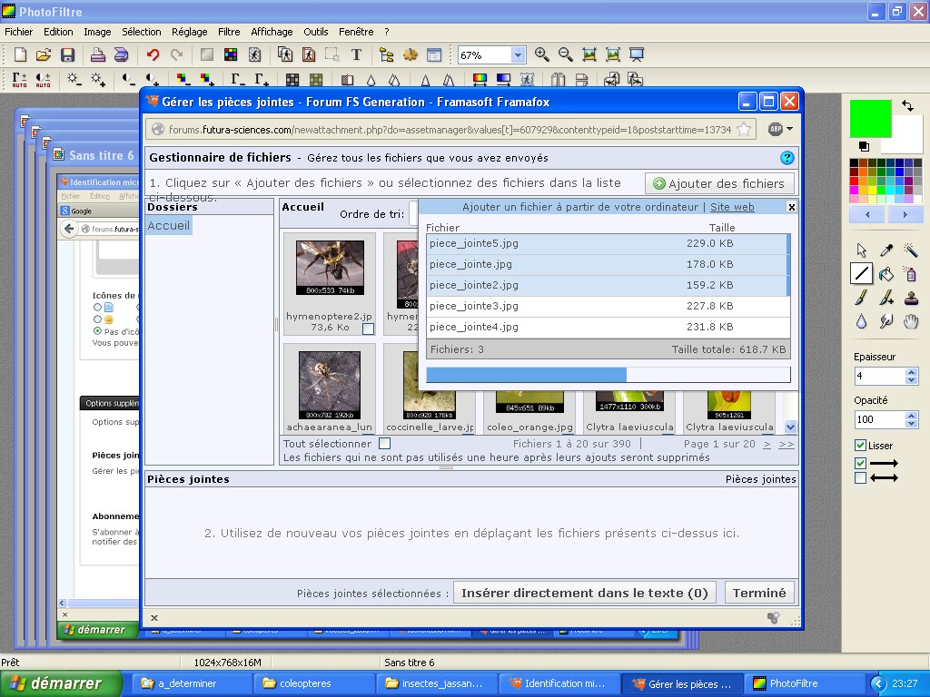Check the hymenoptere2.jpg file checkbox

(x=368, y=329)
